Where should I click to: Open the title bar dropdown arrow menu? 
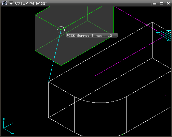(x=11, y=3)
